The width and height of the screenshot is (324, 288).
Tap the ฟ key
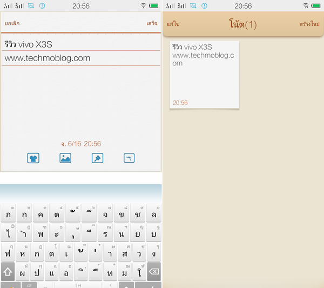point(8,252)
